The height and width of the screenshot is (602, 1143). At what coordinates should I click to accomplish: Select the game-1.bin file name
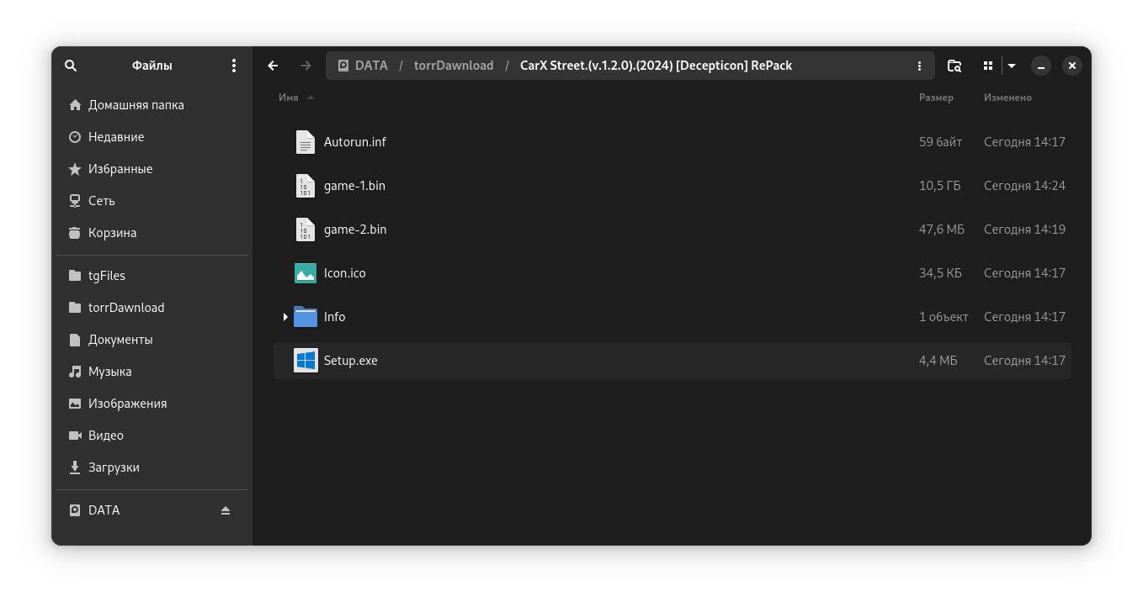point(354,186)
